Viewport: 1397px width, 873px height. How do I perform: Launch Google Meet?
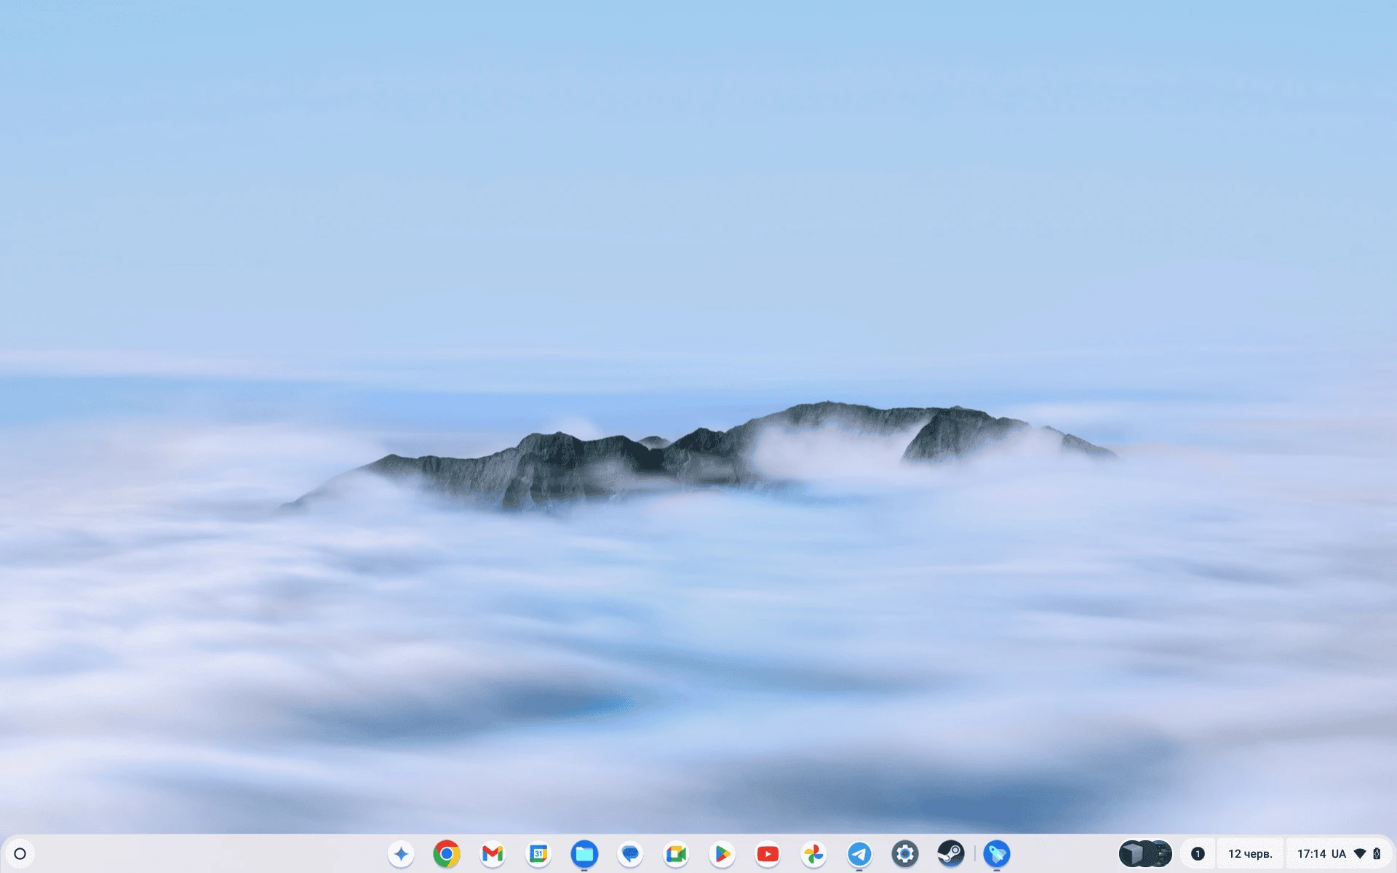(676, 853)
